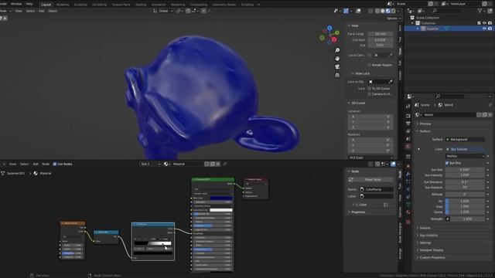Click the viewport zoom magnifier icon
This screenshot has height=278, width=495.
click(337, 50)
